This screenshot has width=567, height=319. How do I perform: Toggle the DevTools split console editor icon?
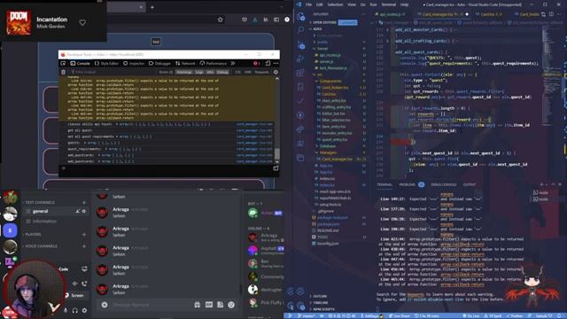276,168
